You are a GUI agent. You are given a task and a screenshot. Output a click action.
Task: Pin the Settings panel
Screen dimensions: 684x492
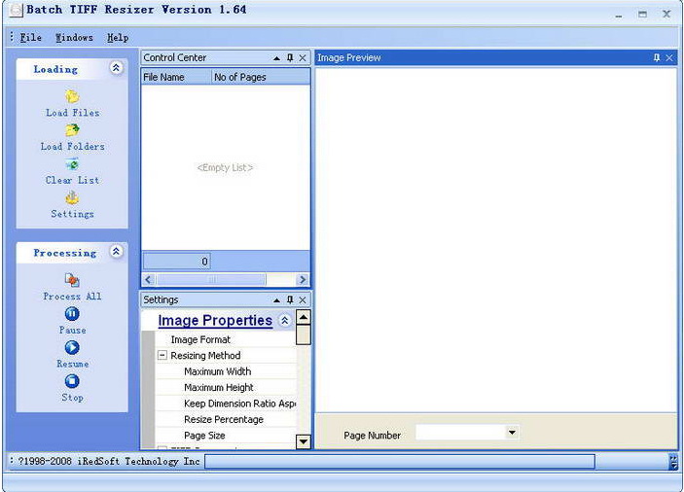click(x=290, y=299)
